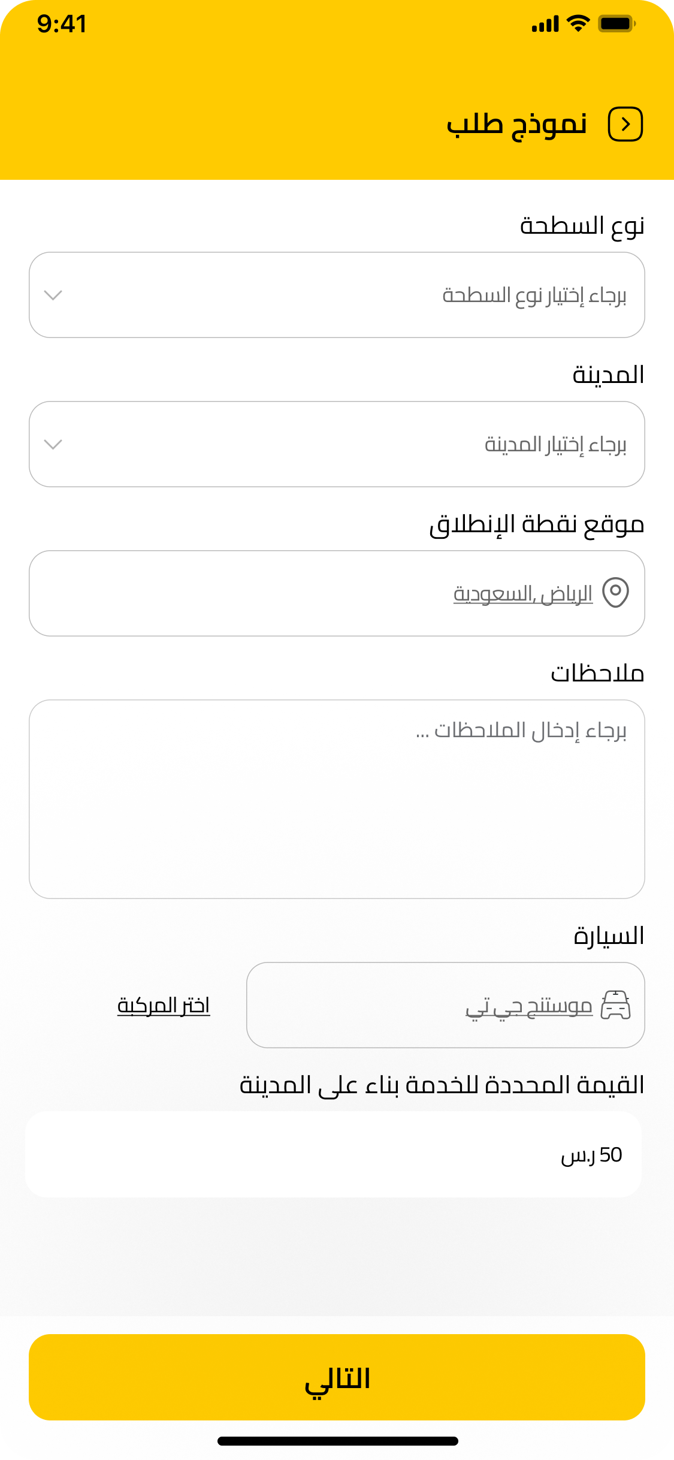Tap the Wi-Fi icon in status bar

[x=578, y=23]
